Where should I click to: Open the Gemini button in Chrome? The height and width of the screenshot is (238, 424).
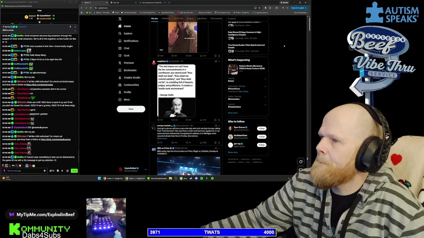click(285, 3)
